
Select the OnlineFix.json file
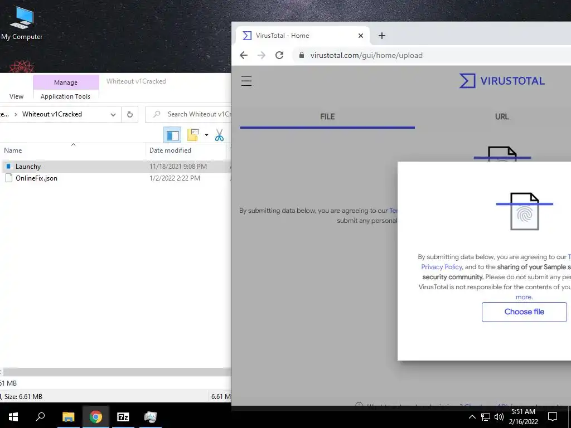32,178
